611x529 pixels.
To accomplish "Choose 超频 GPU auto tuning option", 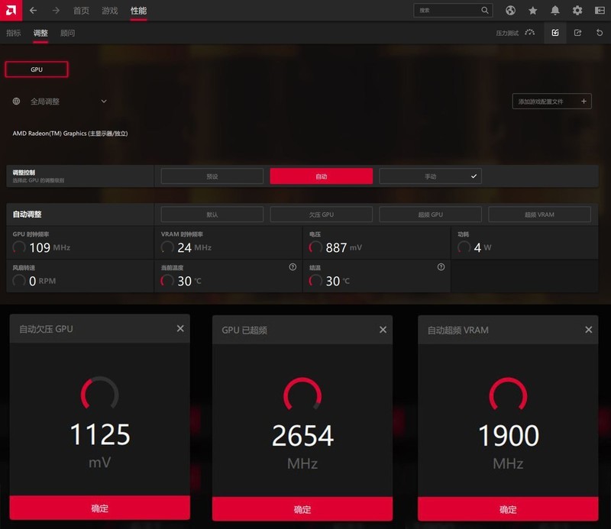I will [430, 215].
